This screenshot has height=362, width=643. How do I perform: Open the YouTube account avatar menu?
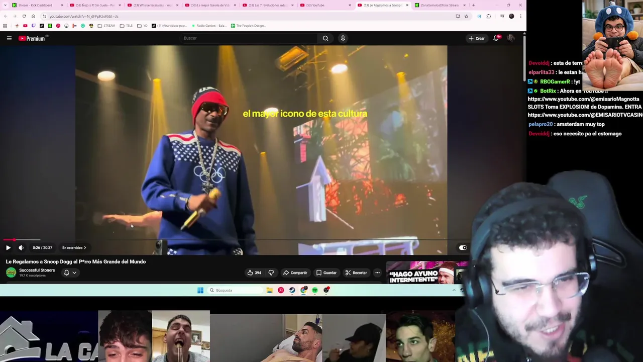click(x=511, y=38)
